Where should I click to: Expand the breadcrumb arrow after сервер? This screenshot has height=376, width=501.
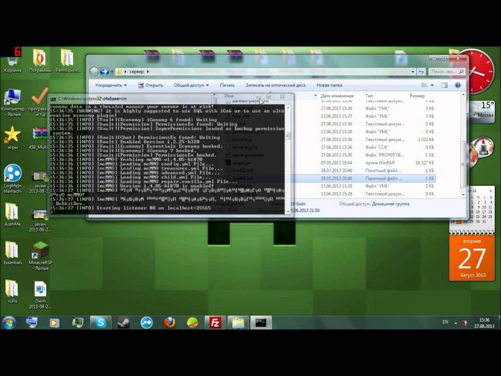click(x=148, y=72)
